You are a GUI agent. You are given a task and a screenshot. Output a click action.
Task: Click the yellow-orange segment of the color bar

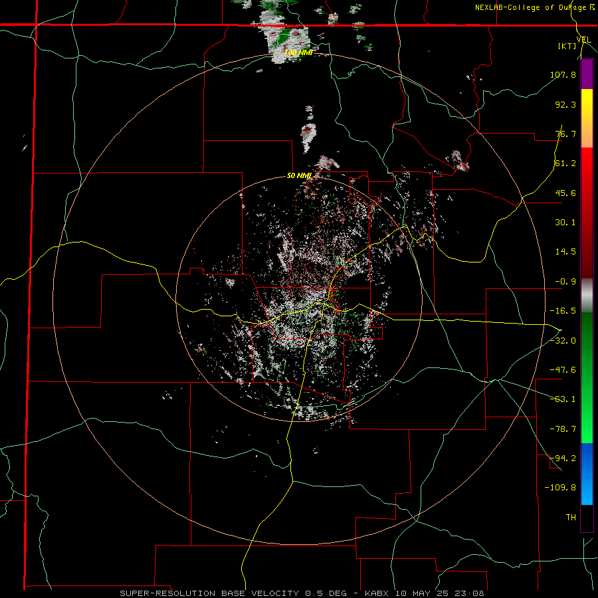point(587,118)
